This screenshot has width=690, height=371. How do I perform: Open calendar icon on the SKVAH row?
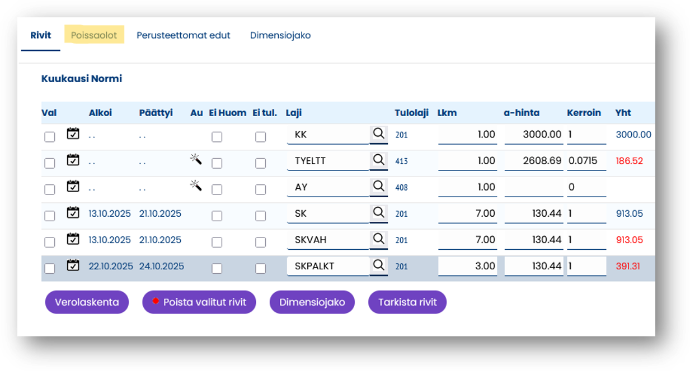(x=73, y=239)
